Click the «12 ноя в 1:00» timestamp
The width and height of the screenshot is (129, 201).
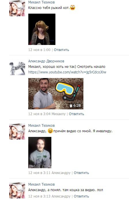tap(39, 50)
